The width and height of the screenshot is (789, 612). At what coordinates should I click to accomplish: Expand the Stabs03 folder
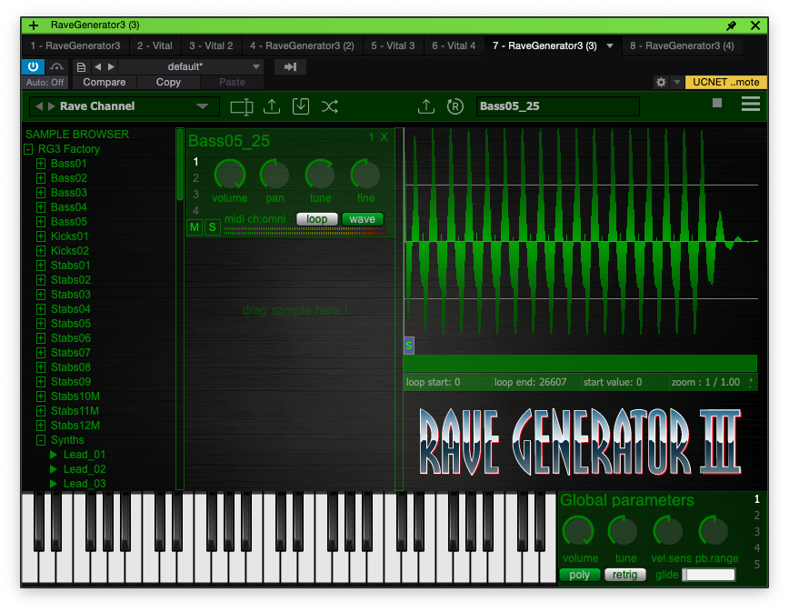tap(41, 295)
